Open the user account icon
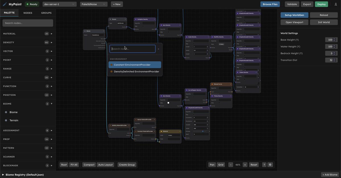The height and width of the screenshot is (178, 341). [x=336, y=4]
